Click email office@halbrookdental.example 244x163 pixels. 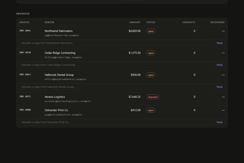pyautogui.click(x=65, y=79)
